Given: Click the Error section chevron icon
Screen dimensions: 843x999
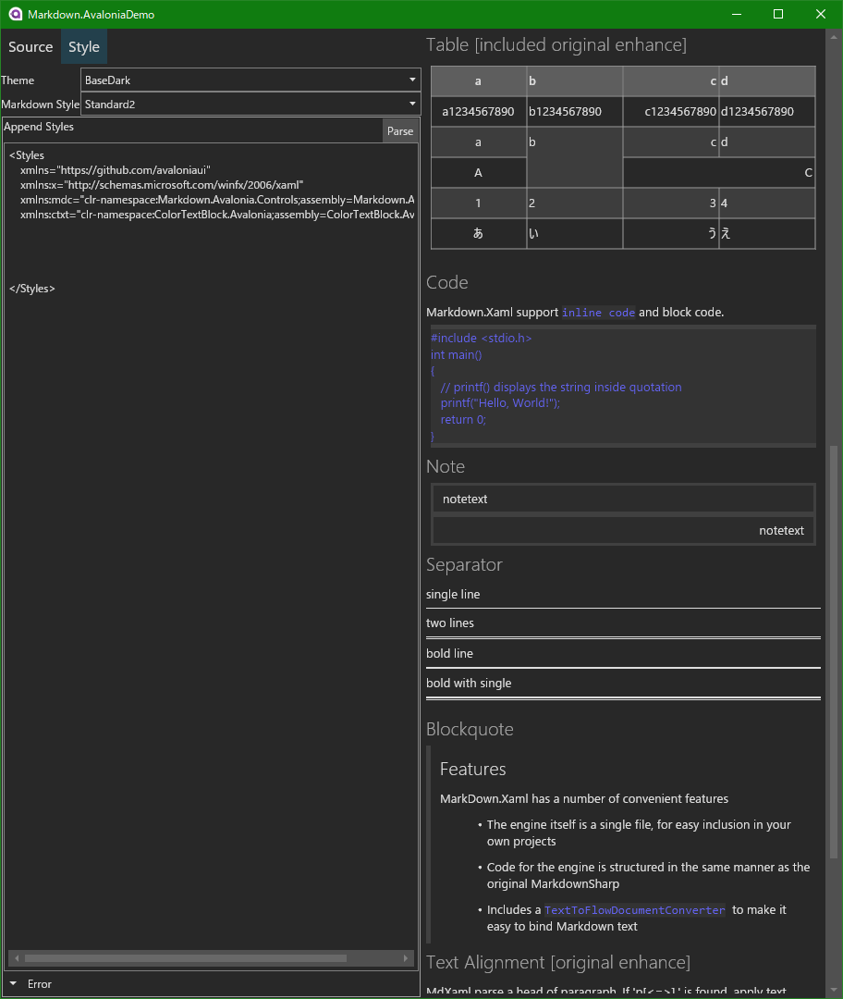Looking at the screenshot, I should coord(13,983).
